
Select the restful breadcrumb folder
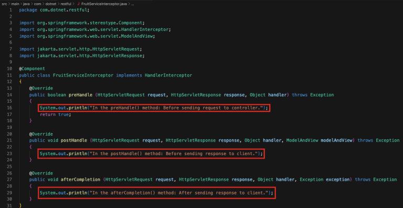[x=66, y=4]
